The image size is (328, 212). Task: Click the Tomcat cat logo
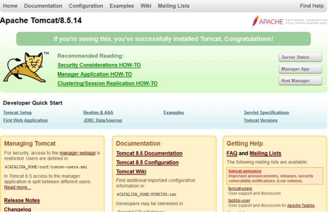26,67
